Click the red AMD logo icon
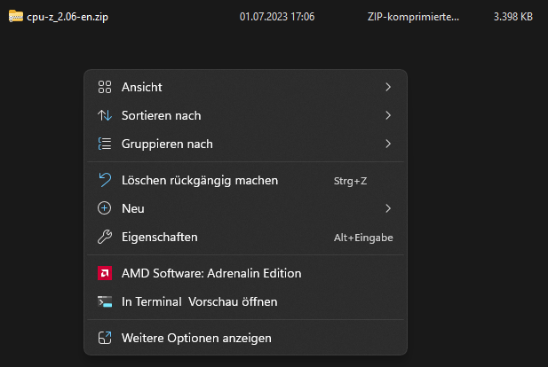This screenshot has width=548, height=367. (x=105, y=273)
